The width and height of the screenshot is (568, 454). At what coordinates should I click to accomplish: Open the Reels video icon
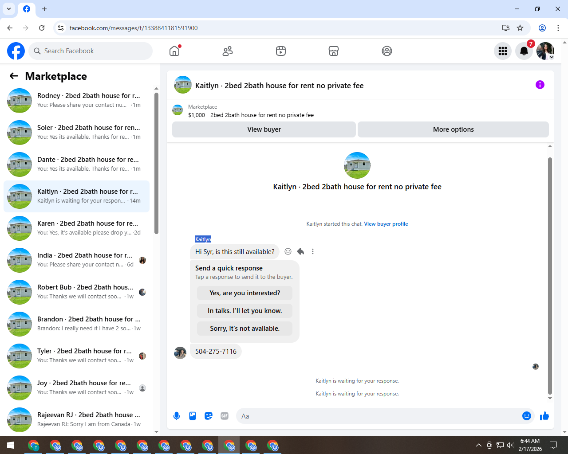click(281, 51)
